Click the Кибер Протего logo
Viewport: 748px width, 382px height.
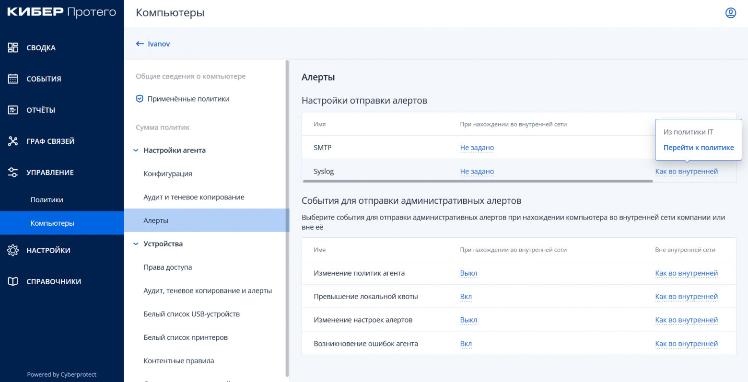[x=62, y=12]
